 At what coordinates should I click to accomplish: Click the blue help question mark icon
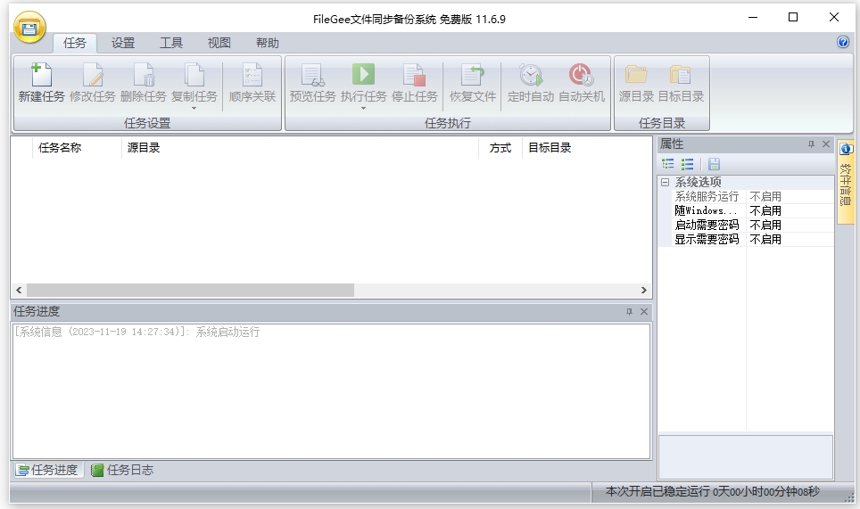tap(843, 42)
